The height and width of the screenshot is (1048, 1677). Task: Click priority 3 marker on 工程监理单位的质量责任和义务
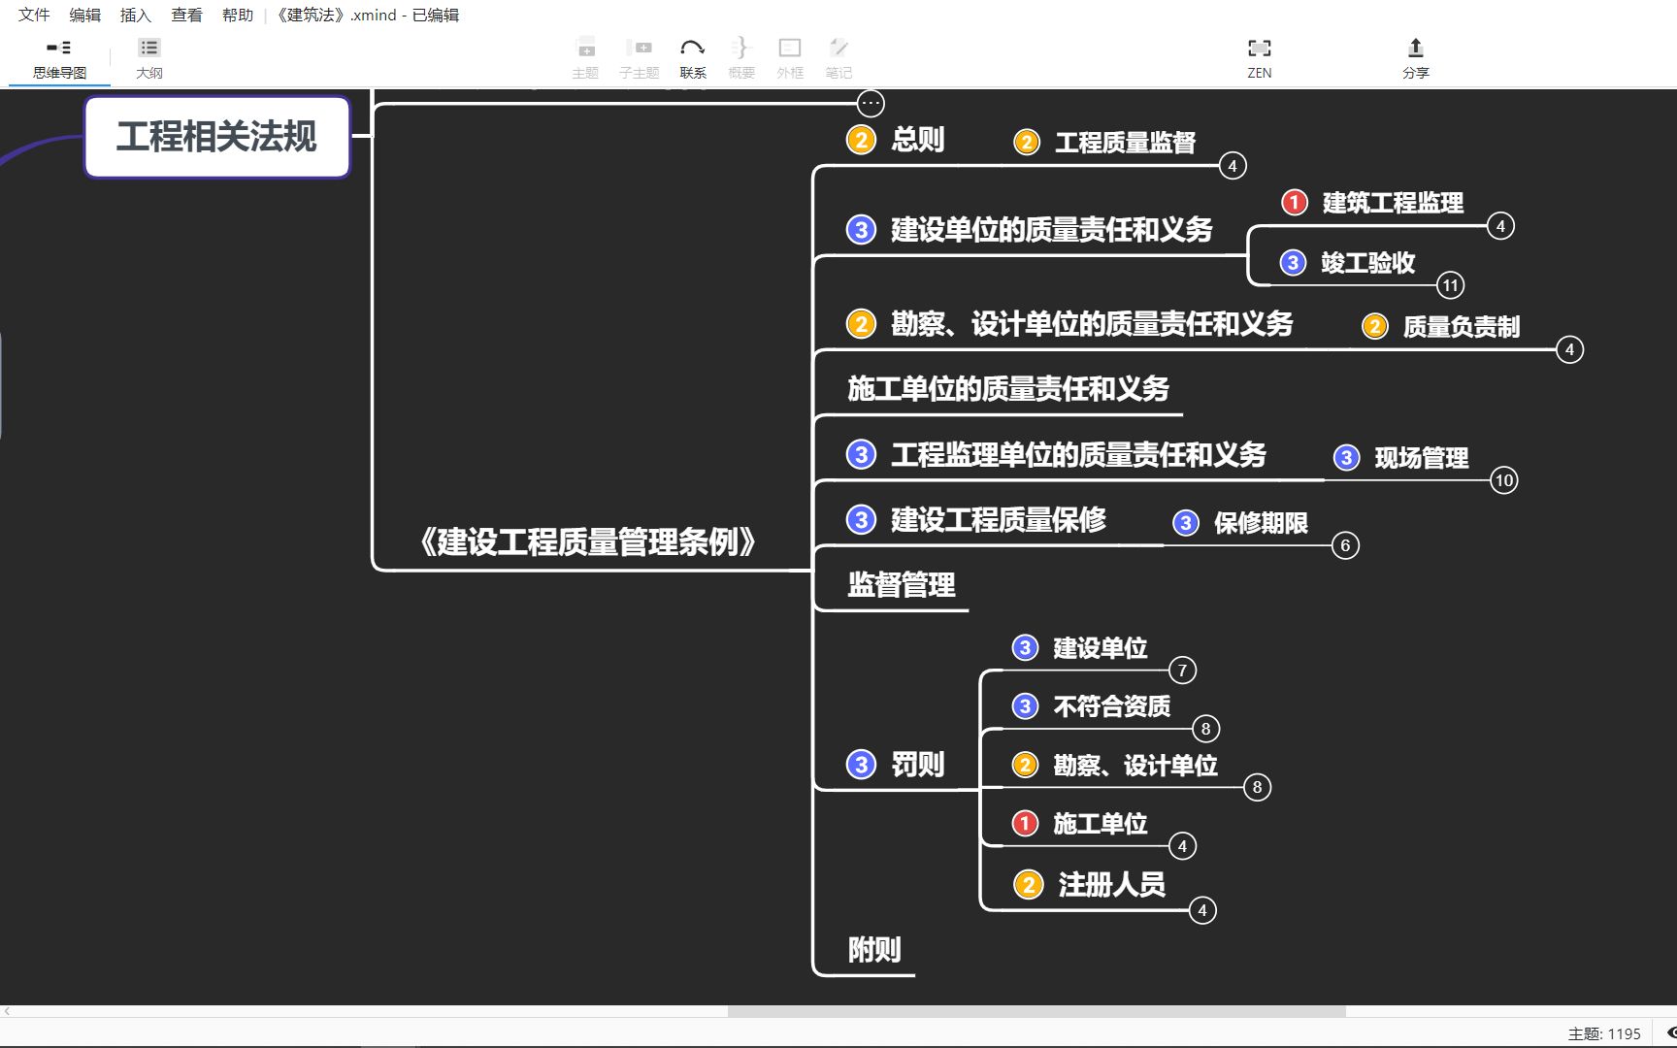861,455
